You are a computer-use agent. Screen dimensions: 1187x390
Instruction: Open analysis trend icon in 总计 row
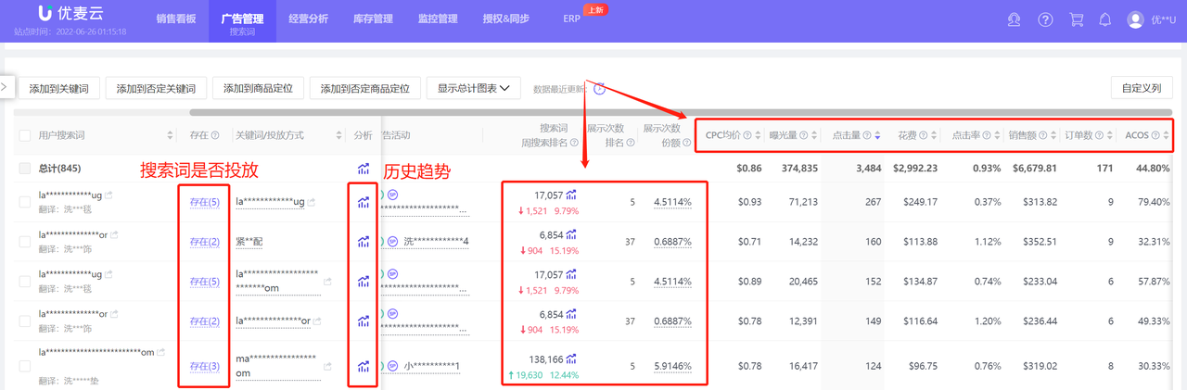[363, 169]
